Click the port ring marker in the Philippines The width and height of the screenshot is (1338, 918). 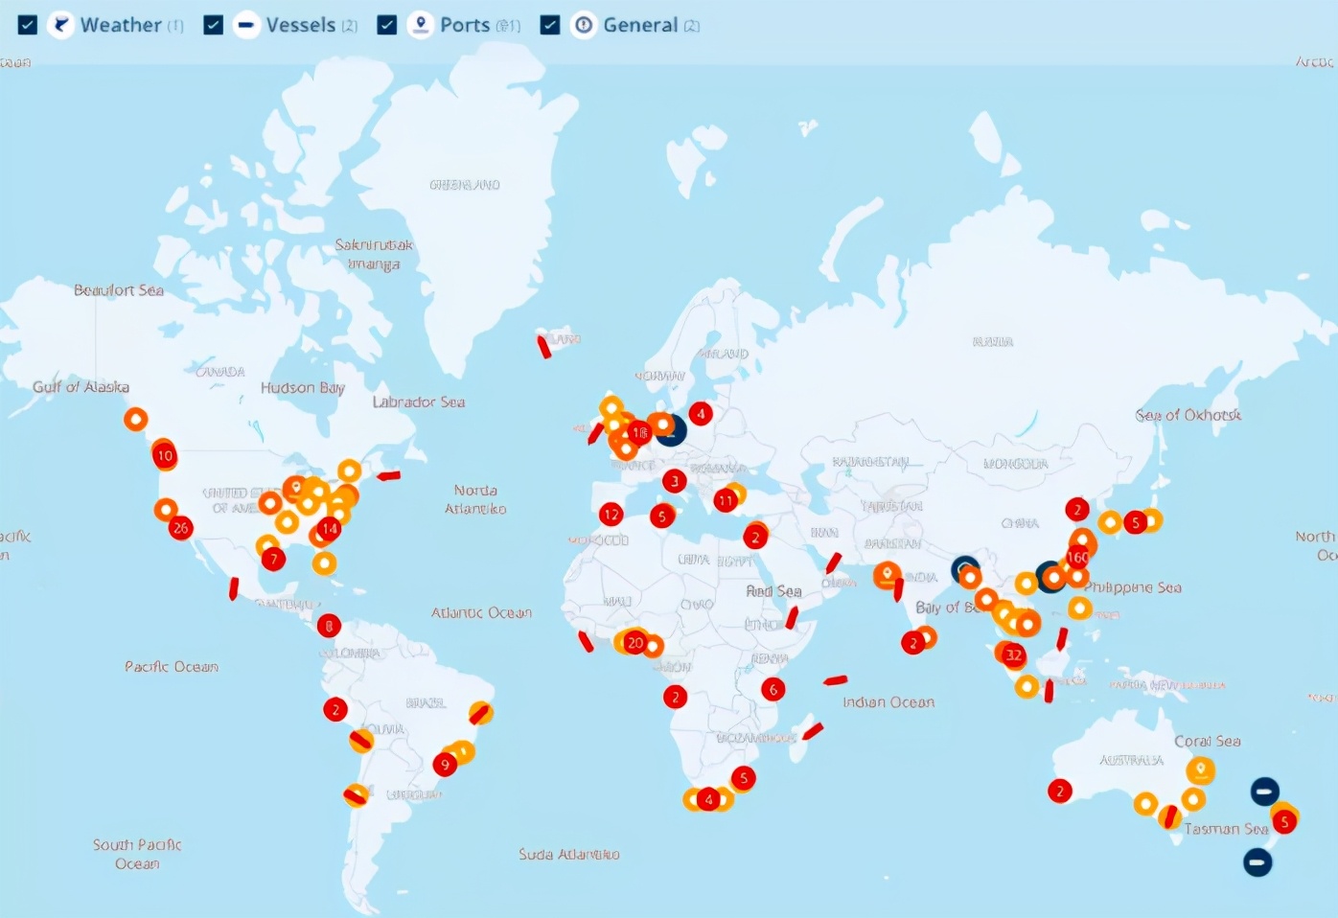(x=1080, y=608)
